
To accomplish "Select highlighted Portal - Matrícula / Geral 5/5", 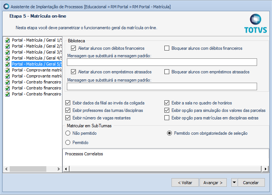I will 37,64.
